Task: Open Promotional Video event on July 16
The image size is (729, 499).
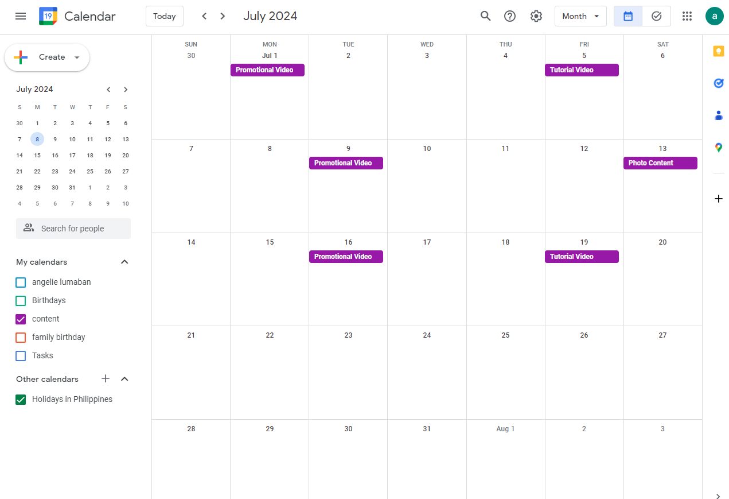Action: click(x=346, y=257)
